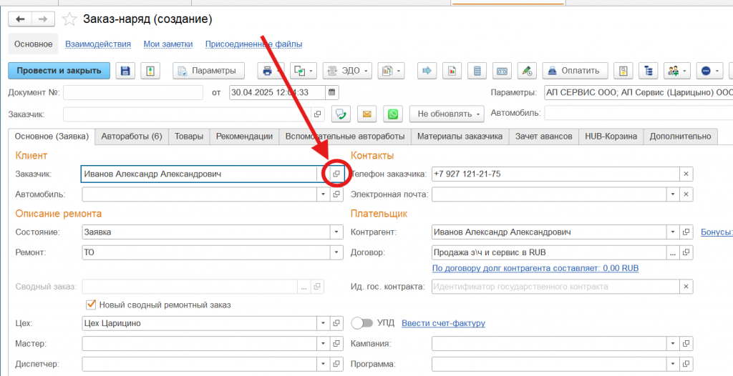This screenshot has width=733, height=376.
Task: Uncheck Новый сводный ремонтный заказ checkbox
Action: [x=91, y=305]
